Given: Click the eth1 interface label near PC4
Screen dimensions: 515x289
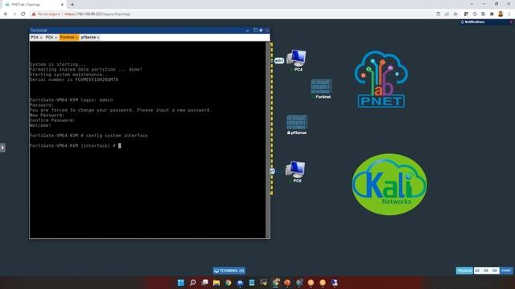Looking at the screenshot, I should (x=279, y=61).
